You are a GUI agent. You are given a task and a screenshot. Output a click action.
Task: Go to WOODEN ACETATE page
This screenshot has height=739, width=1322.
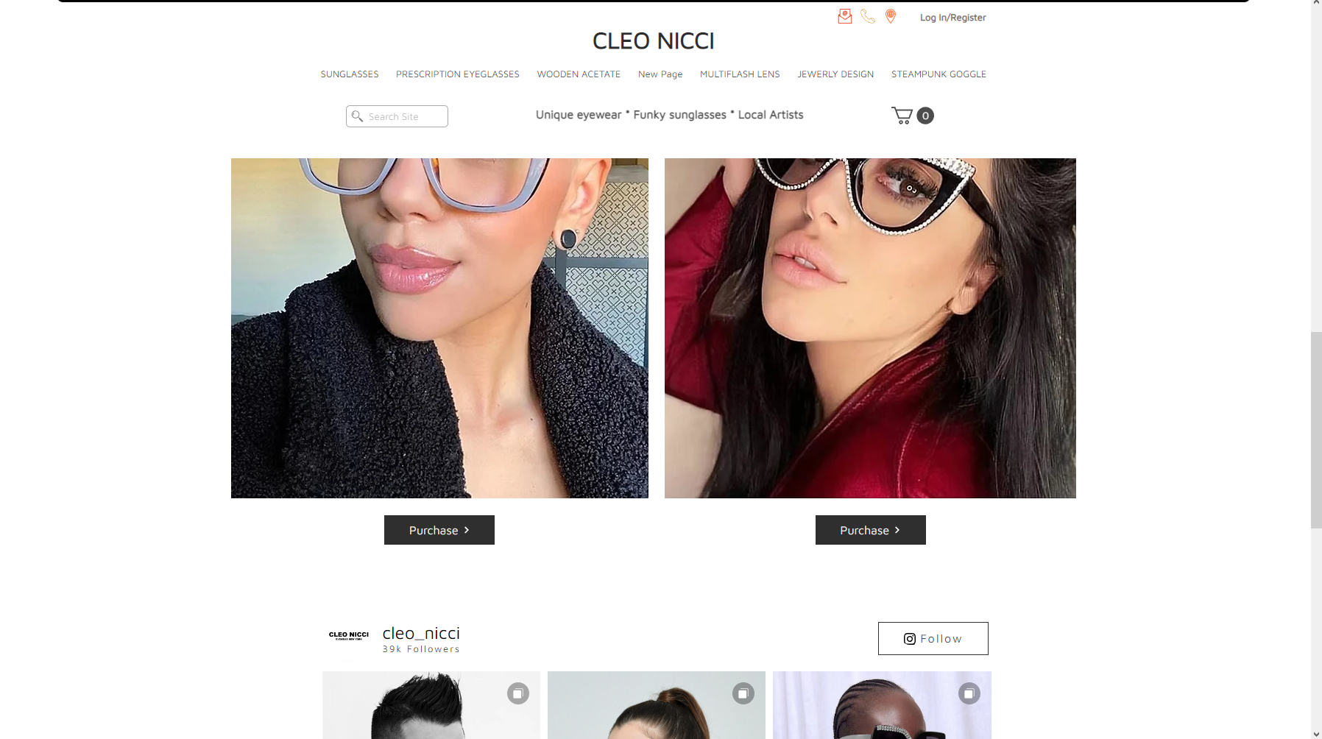point(579,74)
